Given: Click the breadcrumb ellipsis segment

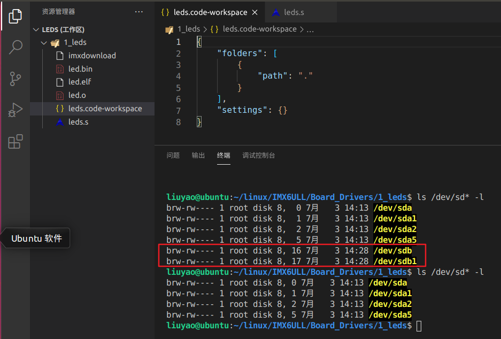Looking at the screenshot, I should tap(310, 30).
